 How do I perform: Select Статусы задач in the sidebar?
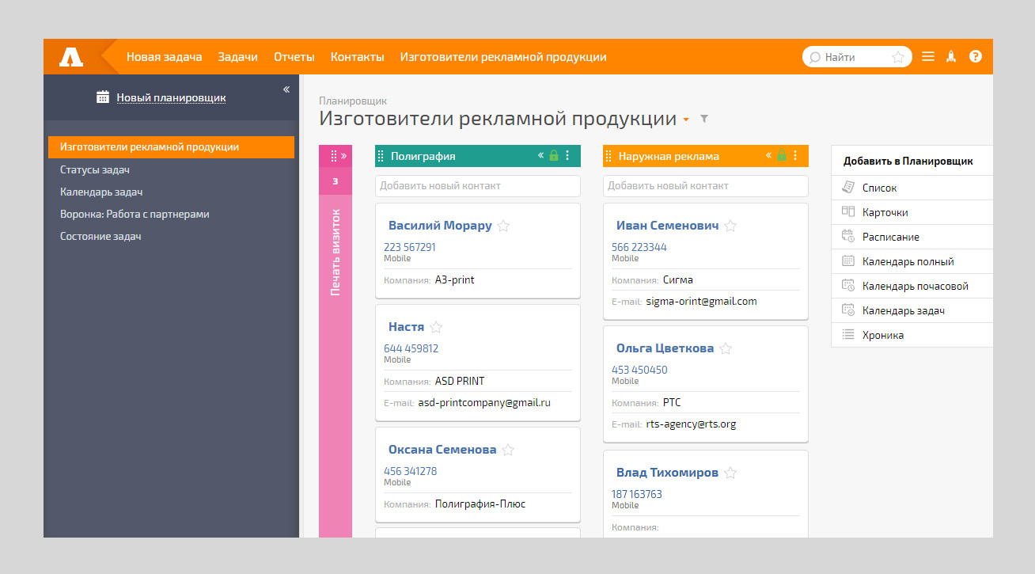(95, 169)
